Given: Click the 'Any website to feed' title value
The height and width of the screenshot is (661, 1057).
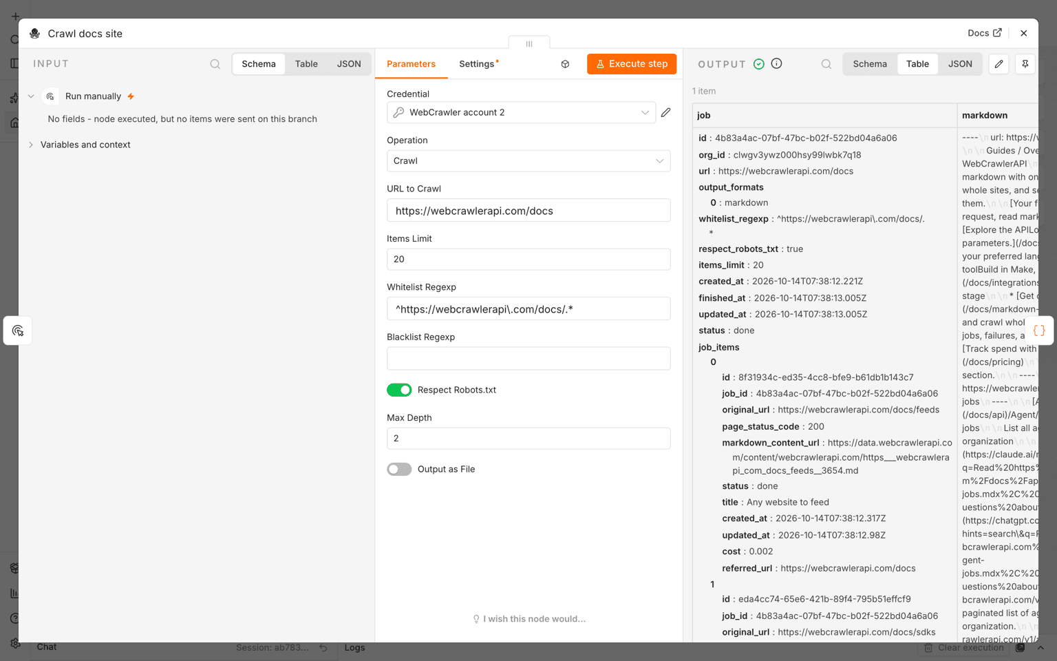Looking at the screenshot, I should pyautogui.click(x=788, y=503).
